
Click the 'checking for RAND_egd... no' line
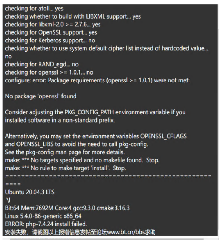[42, 64]
